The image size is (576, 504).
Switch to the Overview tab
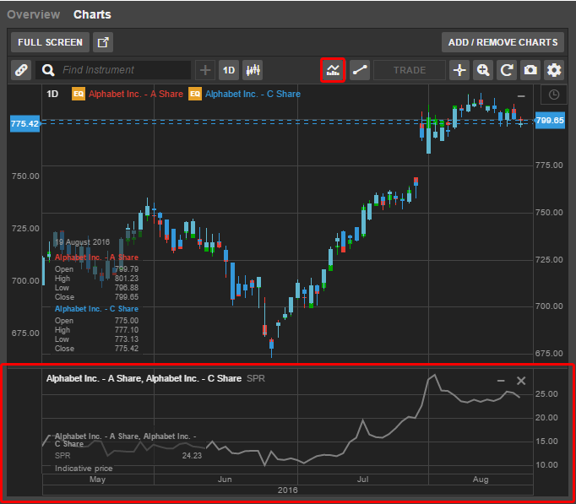click(34, 14)
